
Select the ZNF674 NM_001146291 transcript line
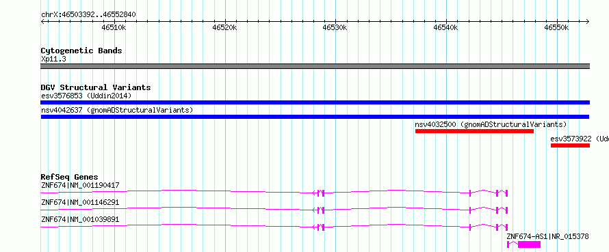[x=274, y=210]
